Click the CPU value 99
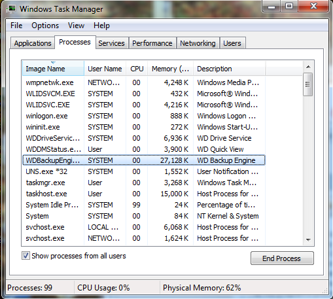 pos(136,205)
